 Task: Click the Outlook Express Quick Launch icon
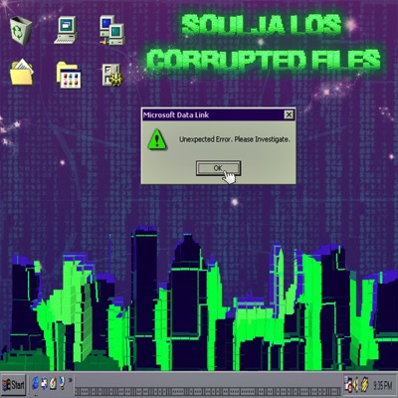tap(44, 384)
